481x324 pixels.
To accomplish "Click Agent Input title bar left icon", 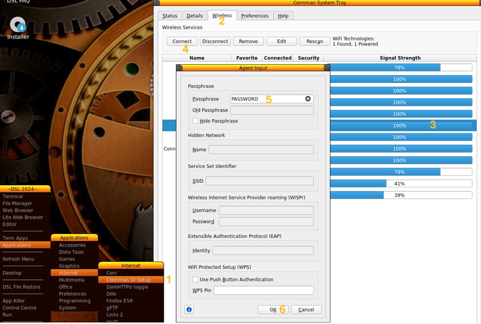I will click(x=180, y=68).
